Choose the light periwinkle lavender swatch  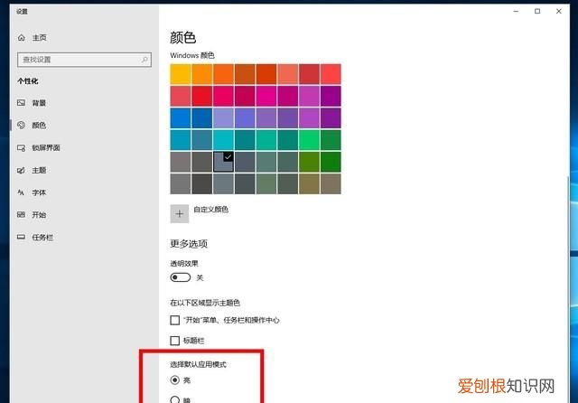coord(223,118)
